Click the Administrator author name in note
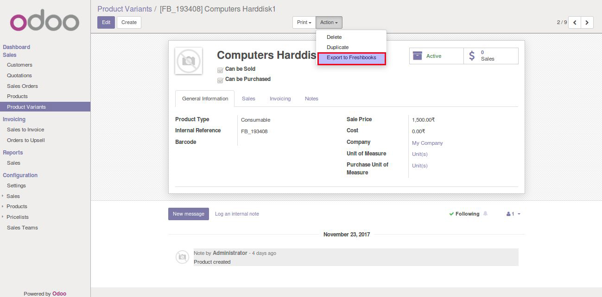Image resolution: width=602 pixels, height=297 pixels. (230, 253)
